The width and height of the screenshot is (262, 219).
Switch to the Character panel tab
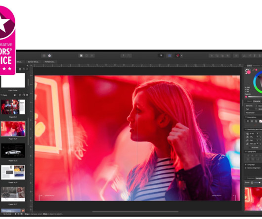tap(257, 101)
